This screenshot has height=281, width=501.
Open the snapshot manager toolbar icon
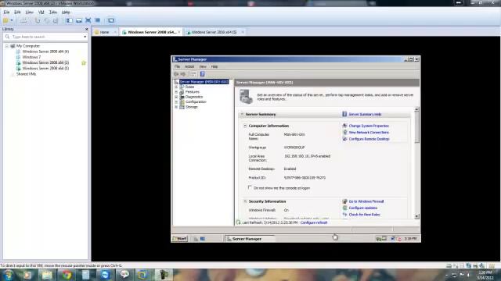pyautogui.click(x=56, y=20)
